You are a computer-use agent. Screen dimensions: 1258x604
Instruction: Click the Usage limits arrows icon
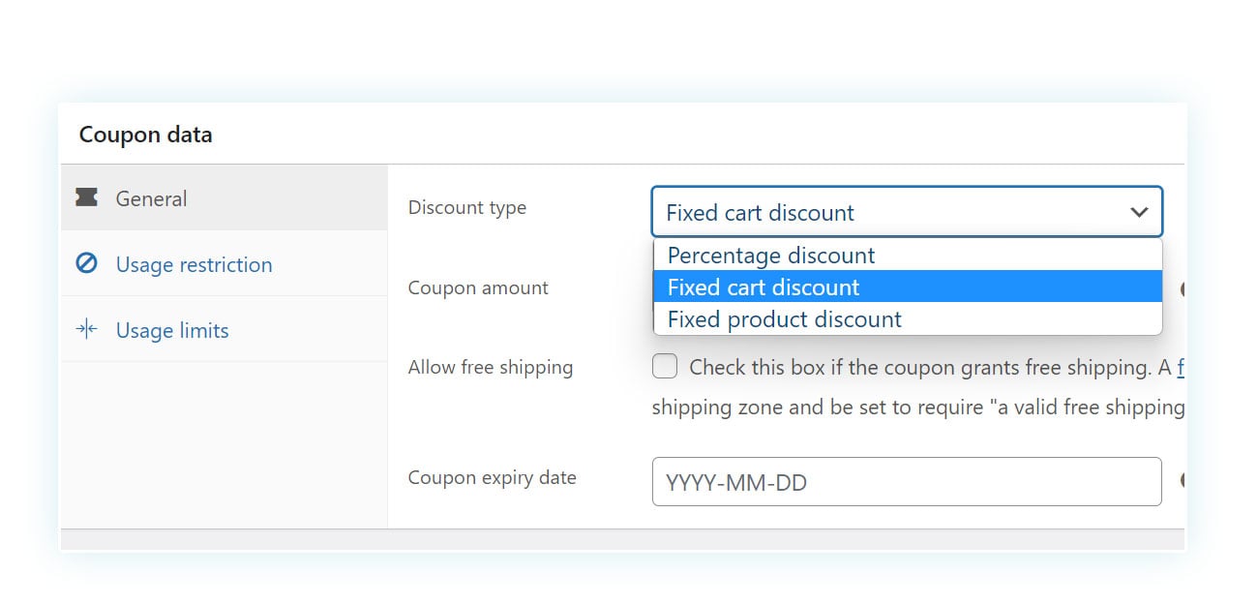click(x=86, y=329)
